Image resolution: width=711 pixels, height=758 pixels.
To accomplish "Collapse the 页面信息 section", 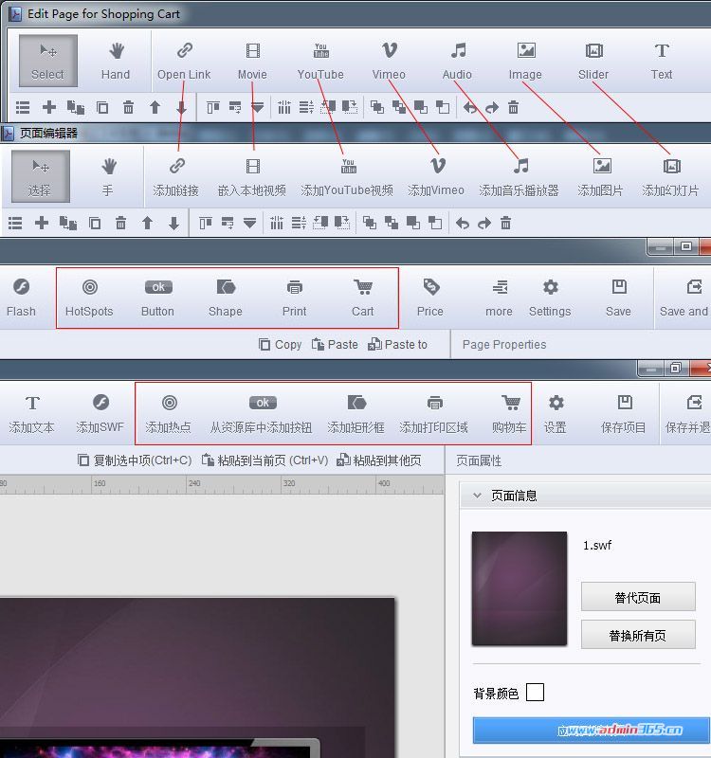I will 477,496.
